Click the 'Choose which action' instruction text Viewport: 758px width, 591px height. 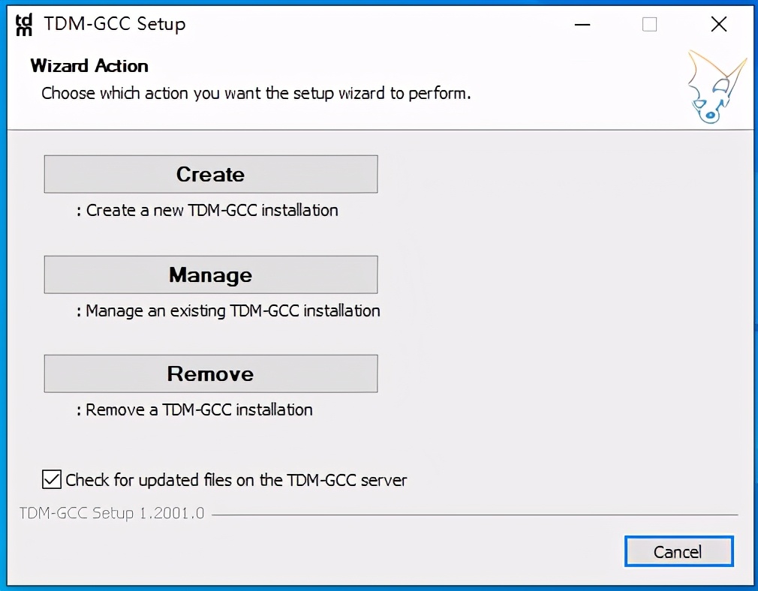pos(256,94)
